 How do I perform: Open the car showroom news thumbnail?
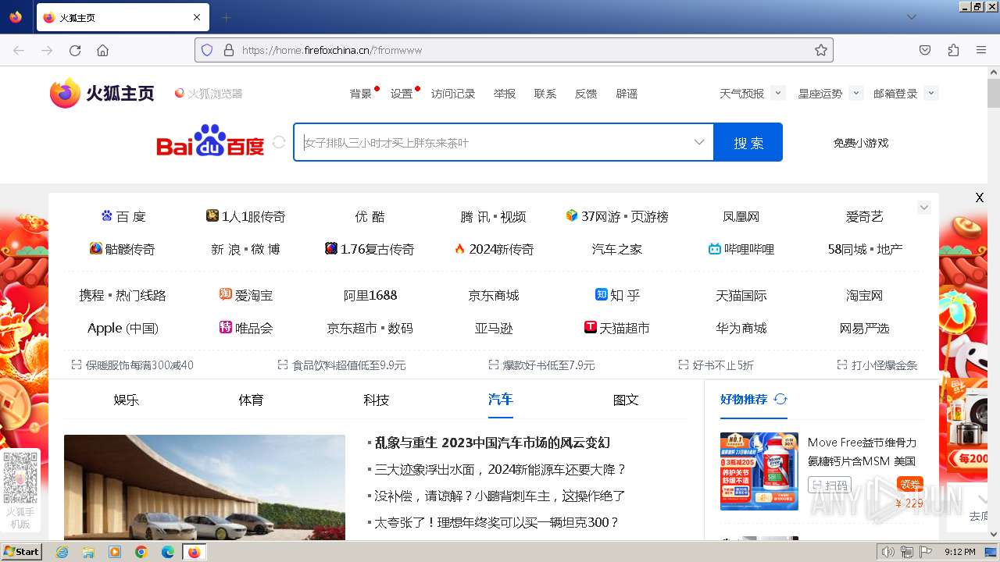(205, 487)
